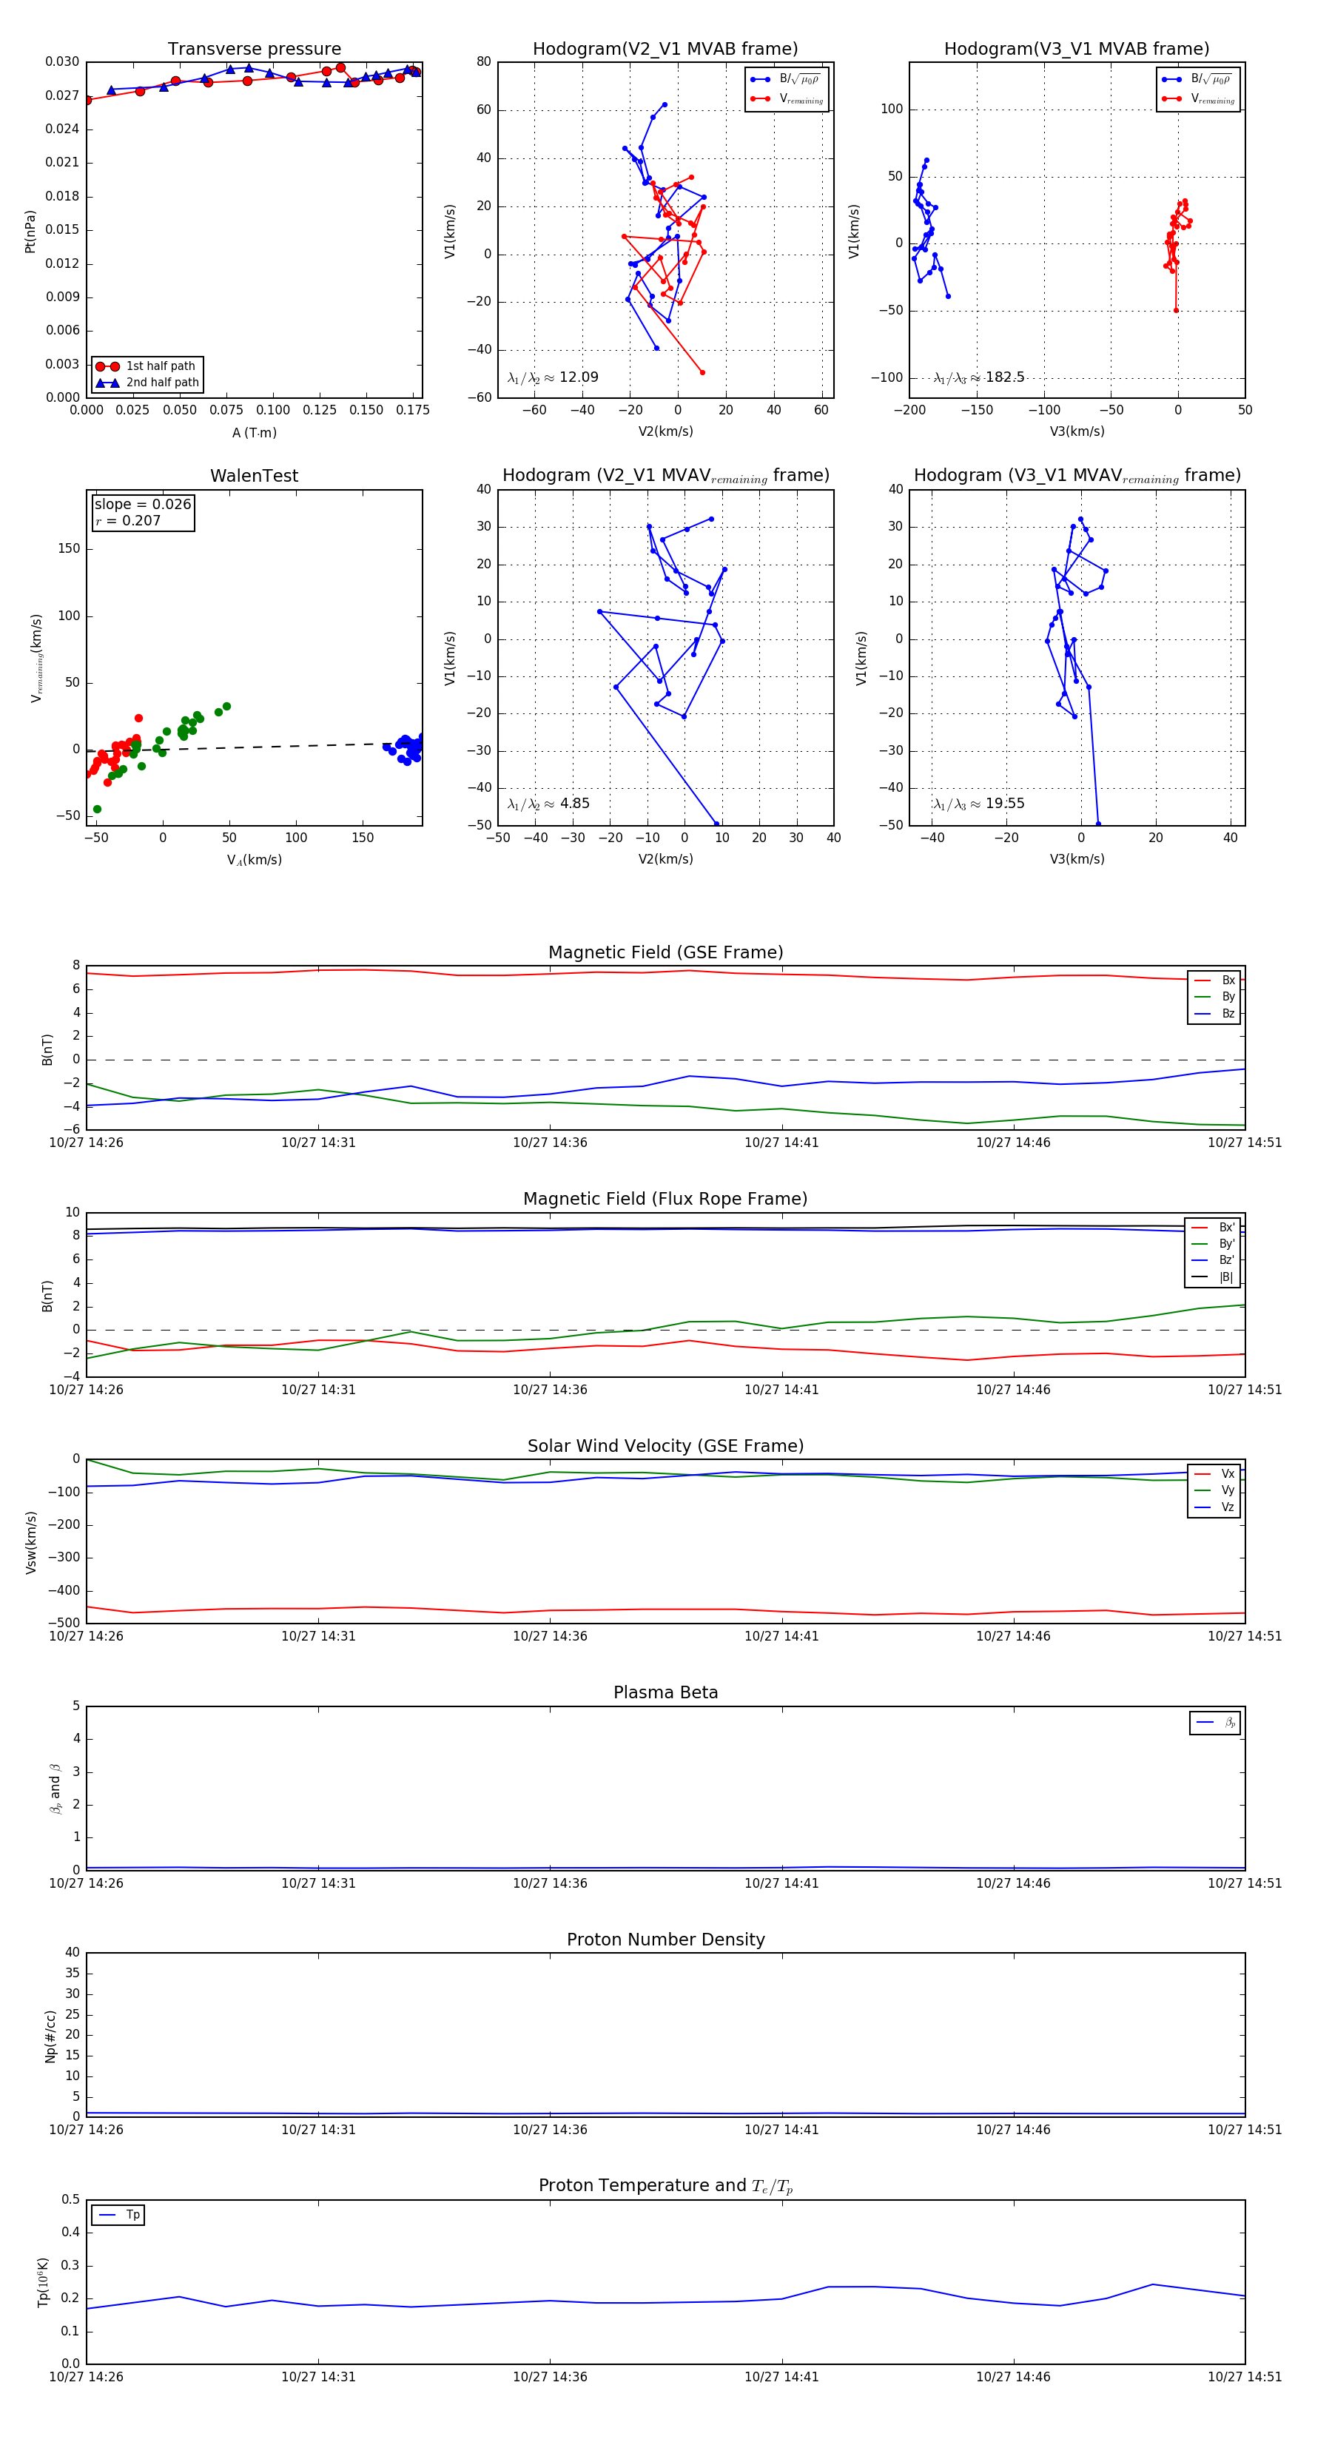Click '1st half path' legend entry
This screenshot has width=1332, height=2442.
[147, 366]
